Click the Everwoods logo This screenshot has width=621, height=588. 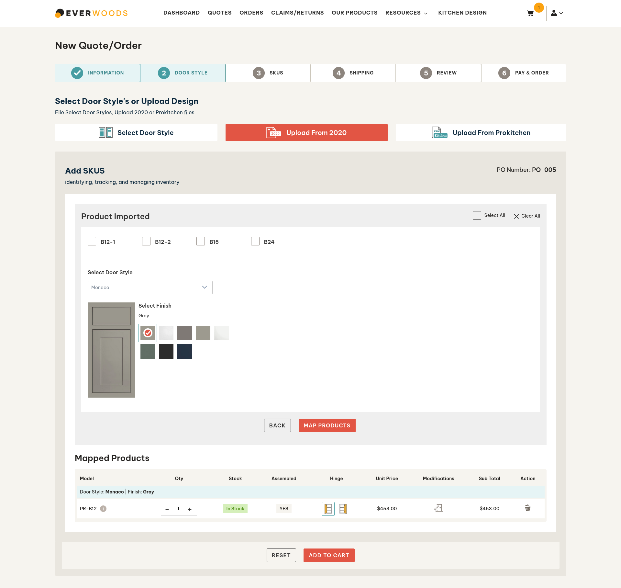pyautogui.click(x=91, y=13)
